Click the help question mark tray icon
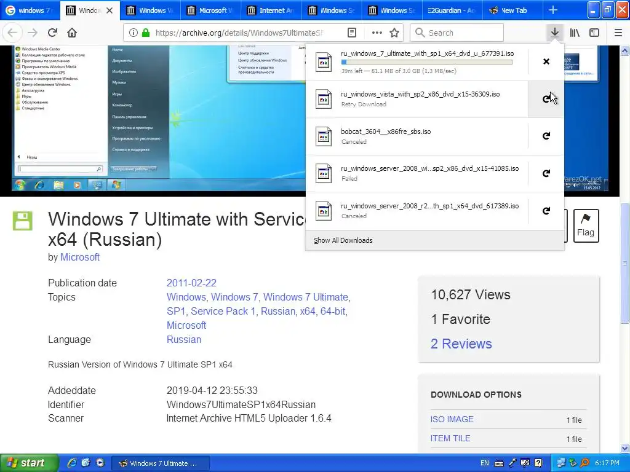Image resolution: width=630 pixels, height=472 pixels. (x=538, y=463)
